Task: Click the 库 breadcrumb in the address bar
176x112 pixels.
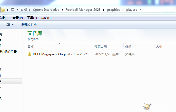Action: [13, 10]
